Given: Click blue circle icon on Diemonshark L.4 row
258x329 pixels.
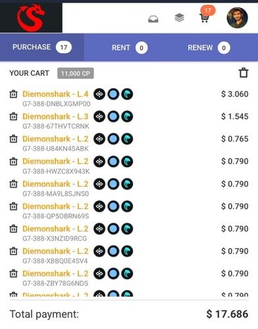Looking at the screenshot, I should point(113,94).
